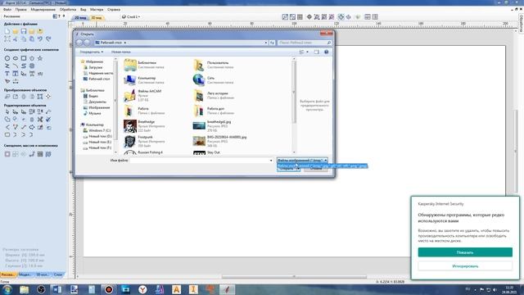Open the Файлы ArtCAM shortcut
The image size is (524, 295).
click(x=142, y=95)
